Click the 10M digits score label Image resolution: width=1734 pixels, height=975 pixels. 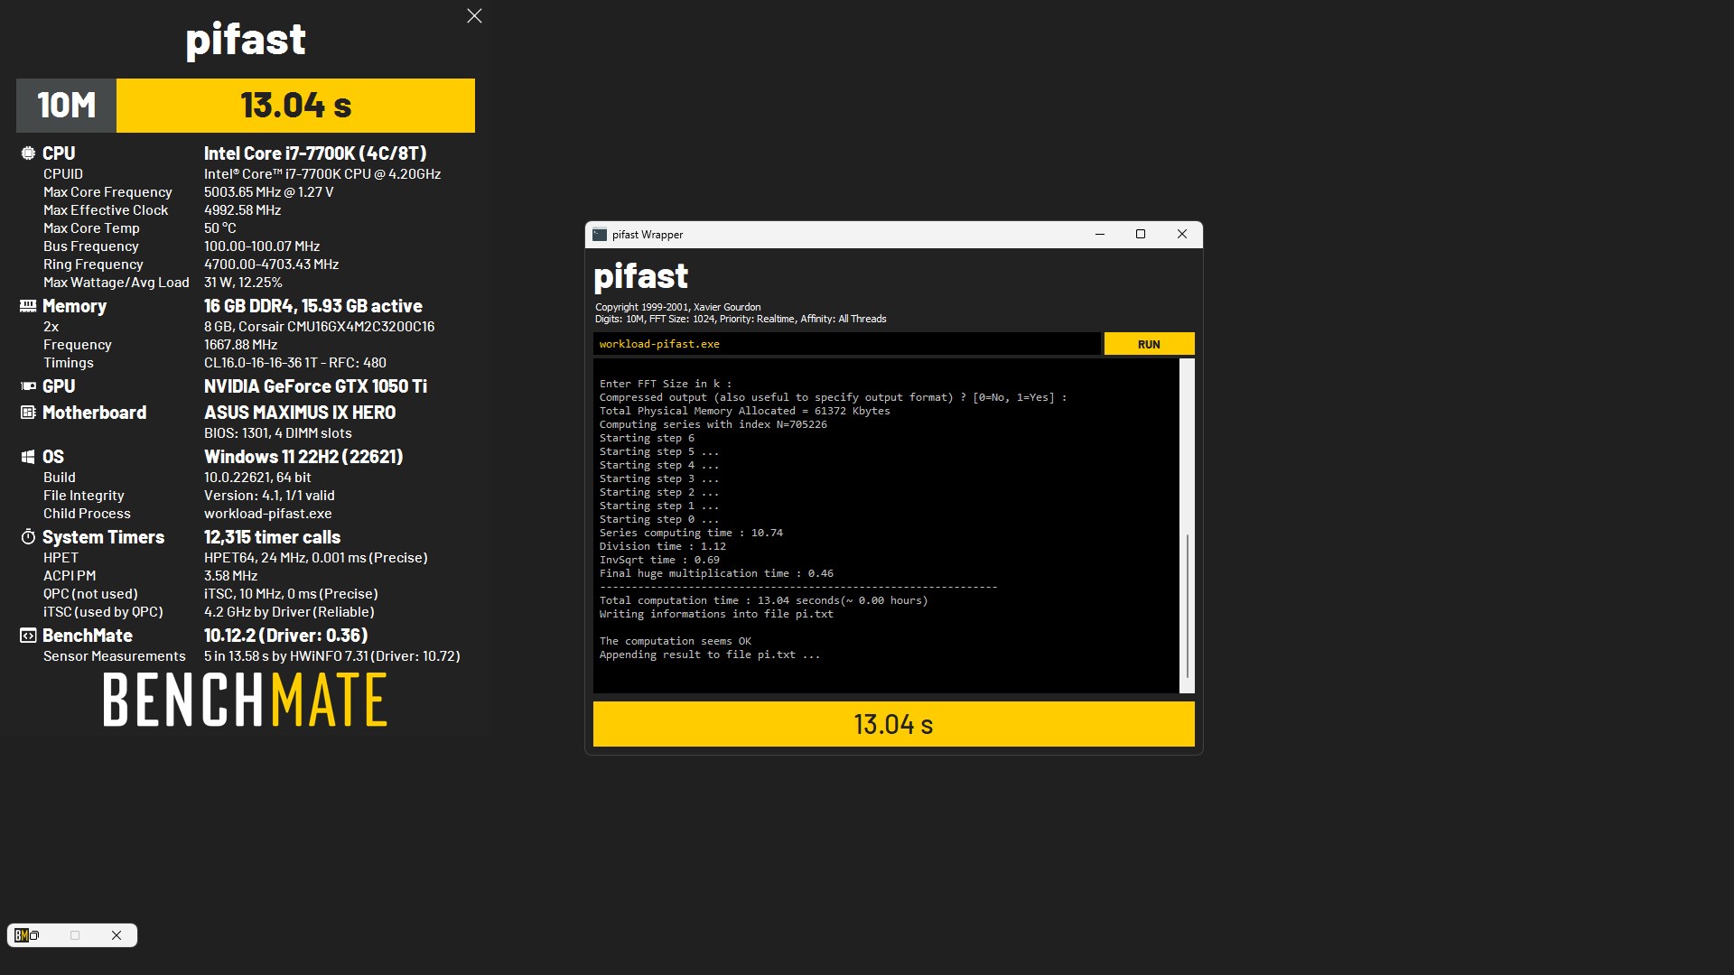[x=67, y=106]
